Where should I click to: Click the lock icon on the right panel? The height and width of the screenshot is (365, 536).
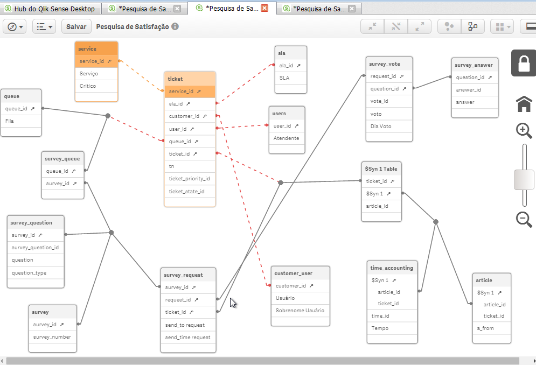pyautogui.click(x=523, y=63)
